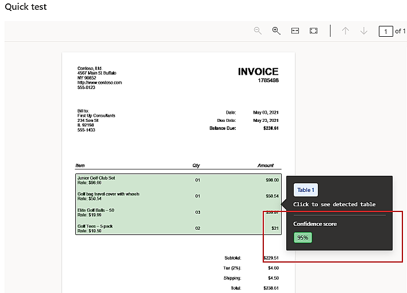Click the Elite Golf Balls – 50 item
This screenshot has height=293, width=407.
pyautogui.click(x=95, y=210)
